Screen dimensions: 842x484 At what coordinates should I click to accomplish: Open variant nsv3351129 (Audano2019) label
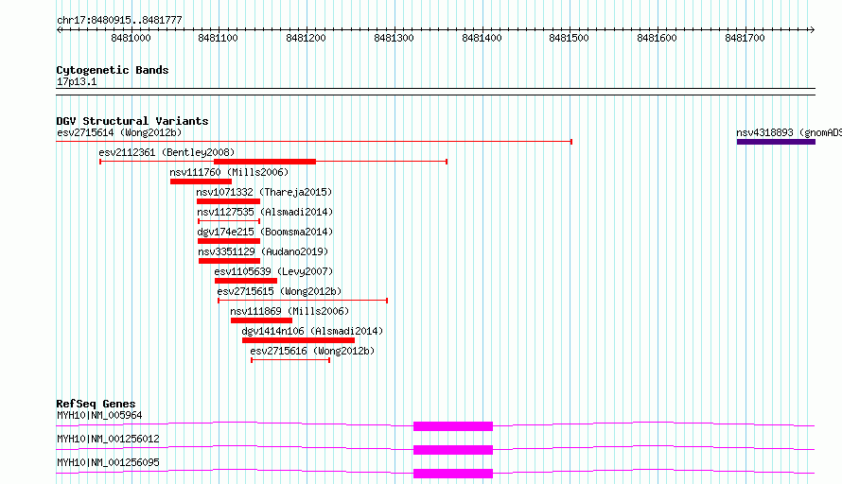coord(263,251)
